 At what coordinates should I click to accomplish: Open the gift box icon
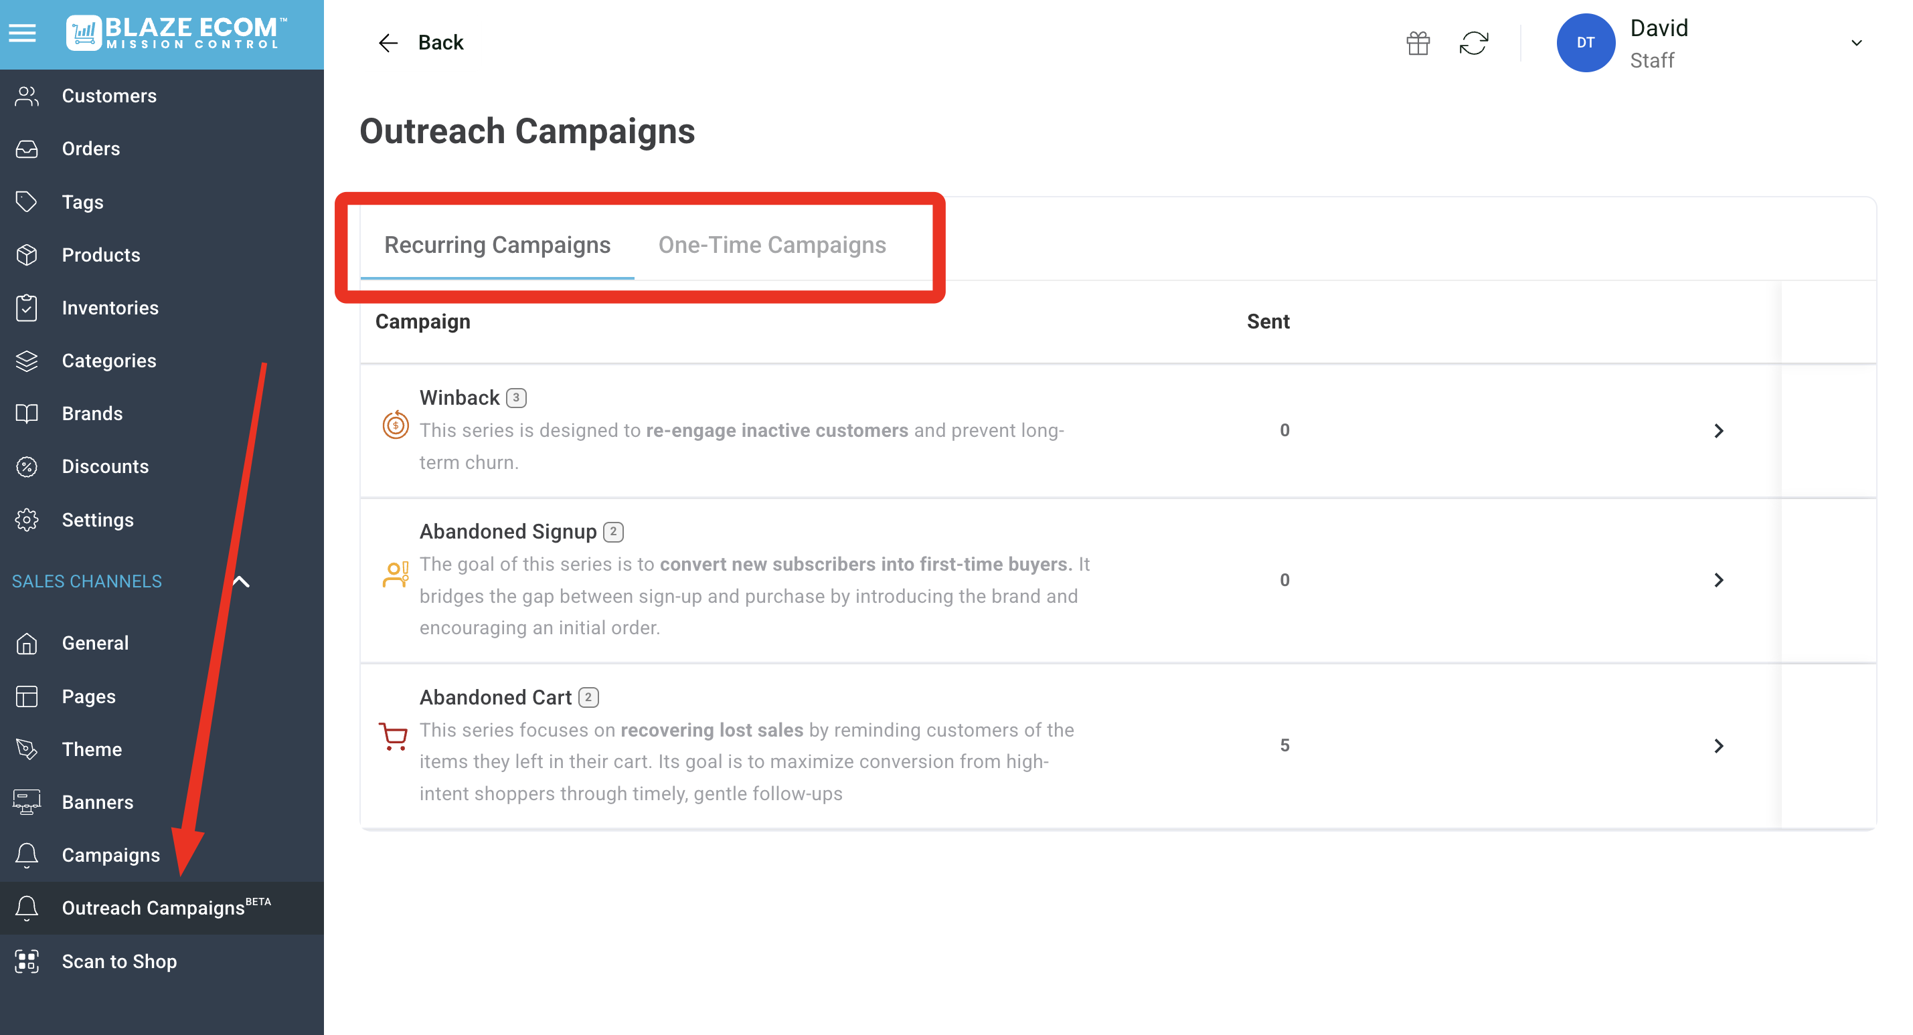[1418, 43]
